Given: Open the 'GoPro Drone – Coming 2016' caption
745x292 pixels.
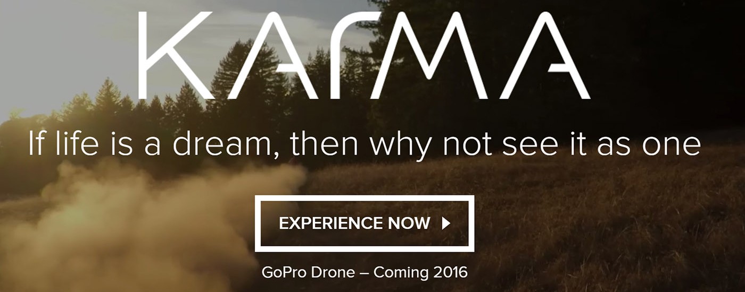Looking at the screenshot, I should (365, 273).
